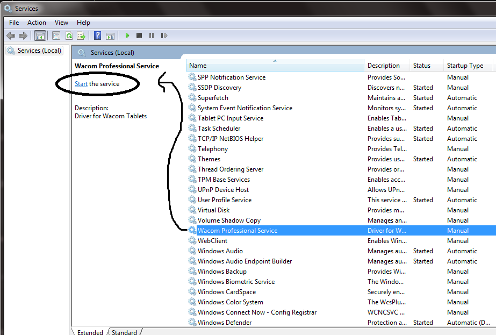Sort by the Description column header
The width and height of the screenshot is (496, 335).
pyautogui.click(x=386, y=65)
